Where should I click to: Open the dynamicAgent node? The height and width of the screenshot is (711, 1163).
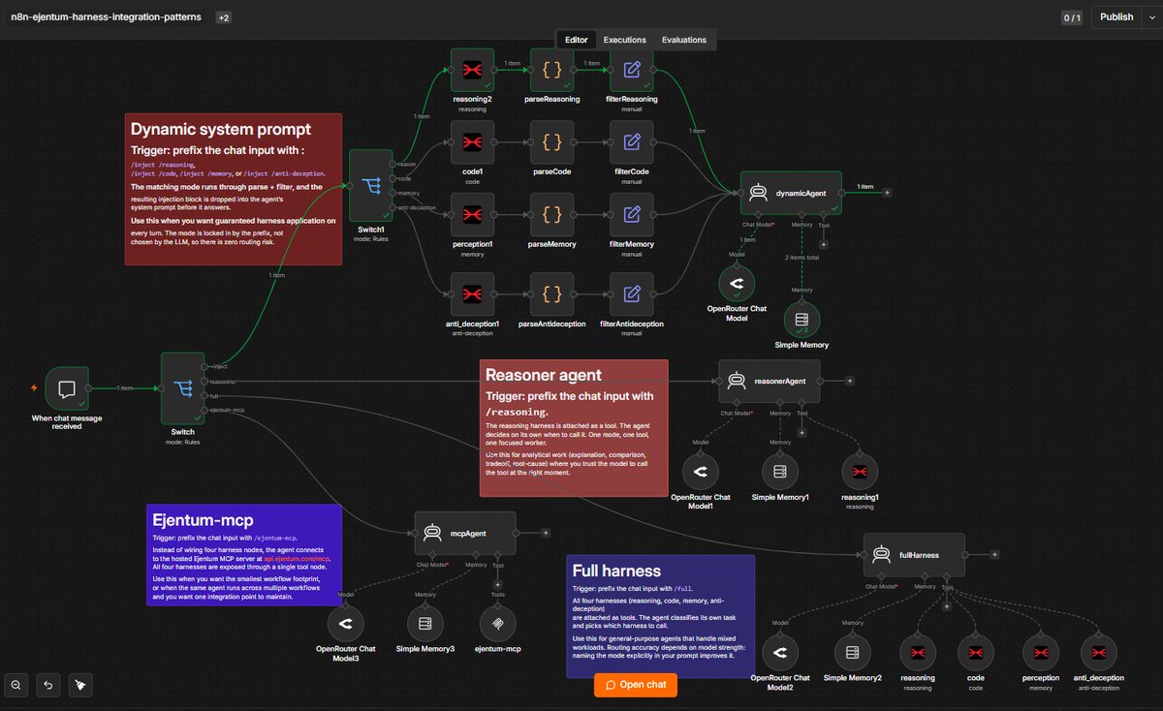click(791, 193)
